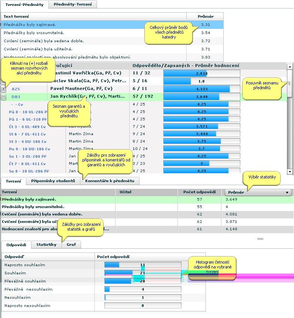The image size is (294, 318).
Task: Select statement 'Přednášky byly srozumitelné.' in top table
Action: pyautogui.click(x=112, y=33)
